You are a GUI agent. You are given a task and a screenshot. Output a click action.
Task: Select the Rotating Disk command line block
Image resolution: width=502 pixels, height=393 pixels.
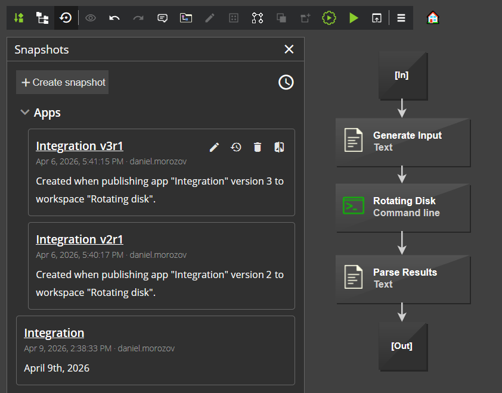(x=403, y=207)
